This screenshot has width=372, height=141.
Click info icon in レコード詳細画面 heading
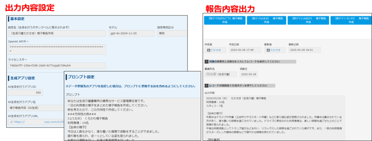coord(206,86)
